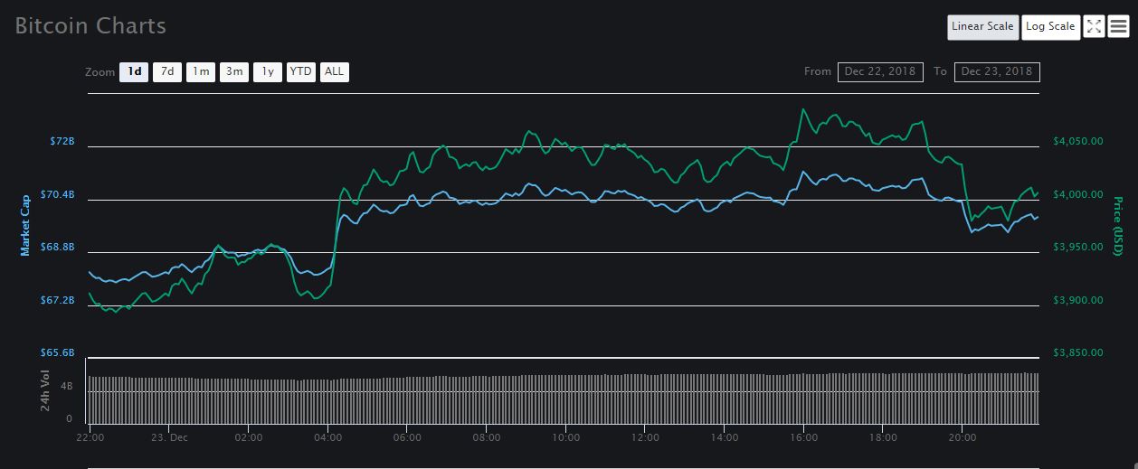The width and height of the screenshot is (1138, 469).
Task: Click the $70.4B market cap label
Action: [58, 194]
